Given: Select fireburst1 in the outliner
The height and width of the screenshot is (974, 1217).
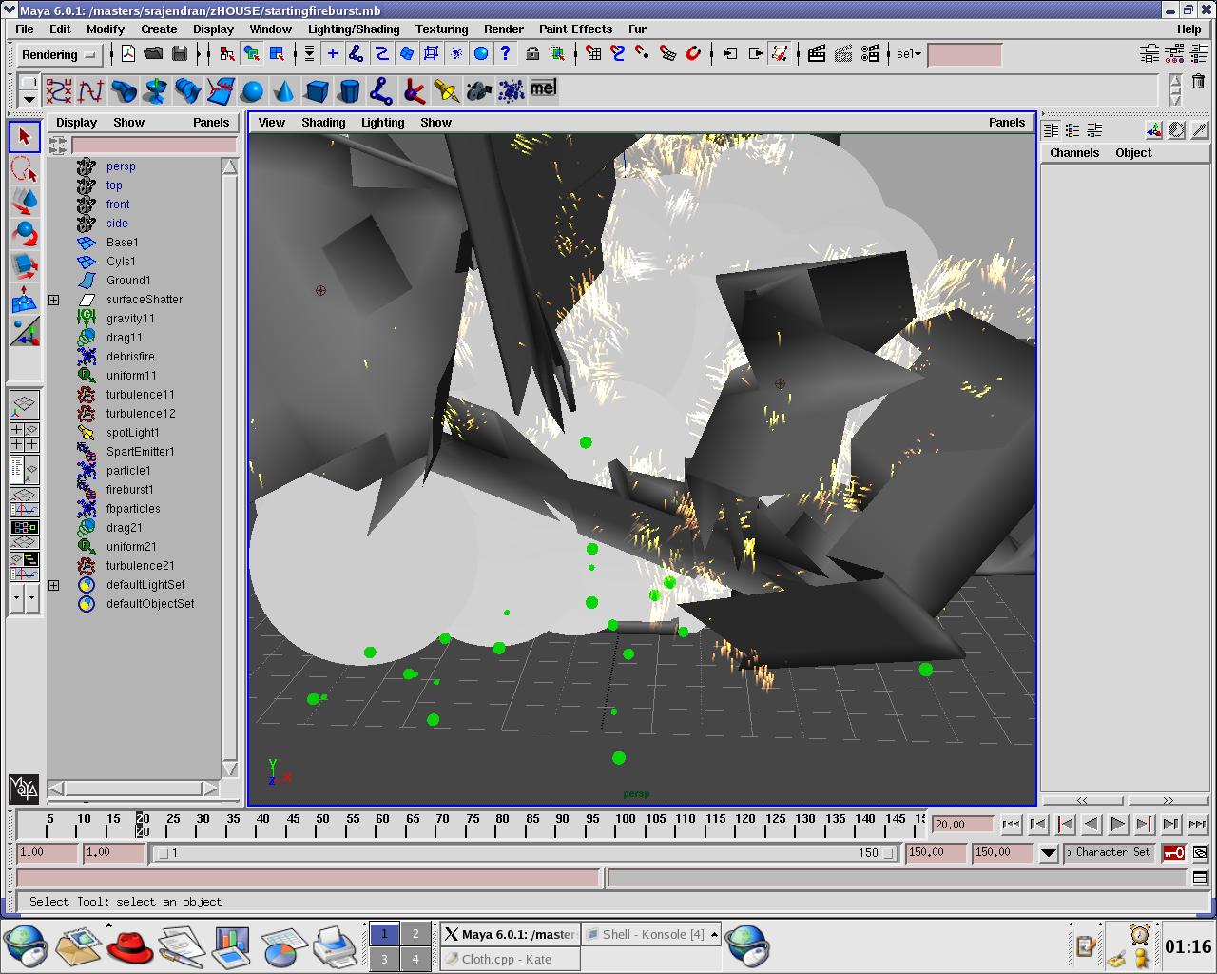Looking at the screenshot, I should (x=129, y=490).
